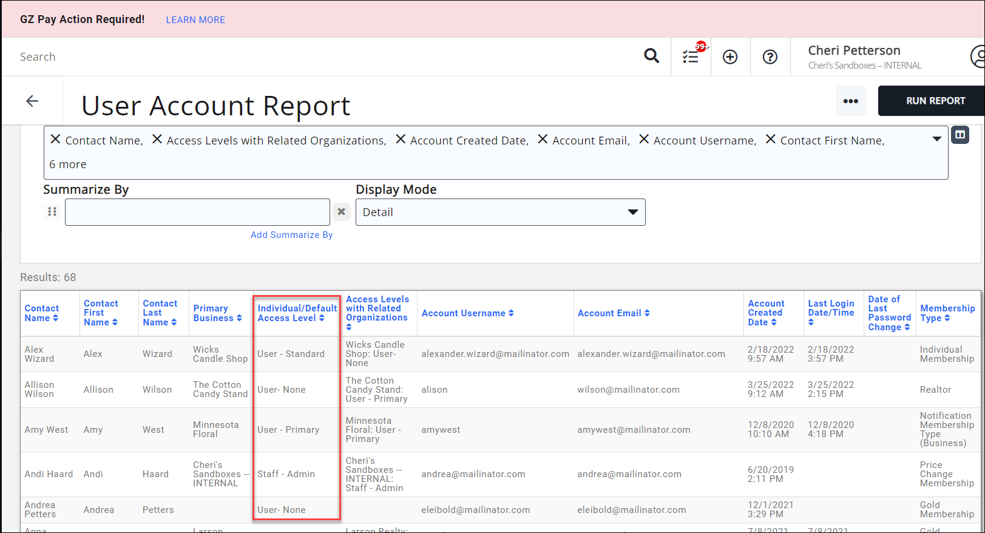Clear the Summarize By field with X
The image size is (985, 533).
pos(341,212)
